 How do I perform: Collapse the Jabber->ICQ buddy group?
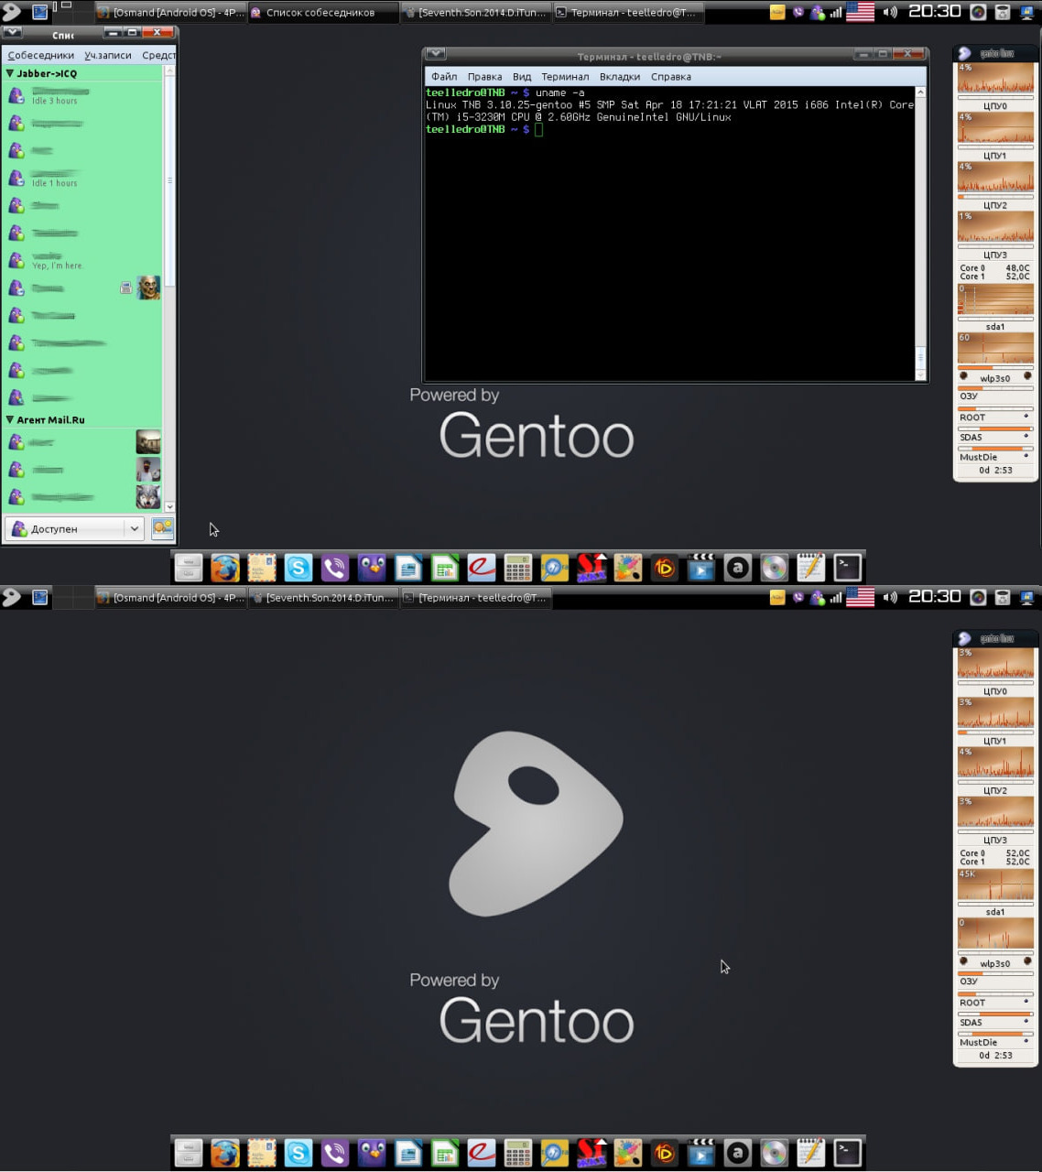(10, 73)
